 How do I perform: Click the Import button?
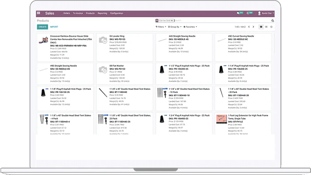tap(54, 27)
